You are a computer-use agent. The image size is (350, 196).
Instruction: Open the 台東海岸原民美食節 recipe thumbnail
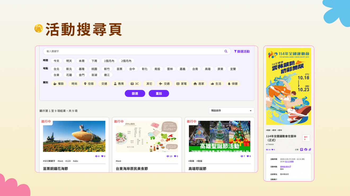pos(147,136)
